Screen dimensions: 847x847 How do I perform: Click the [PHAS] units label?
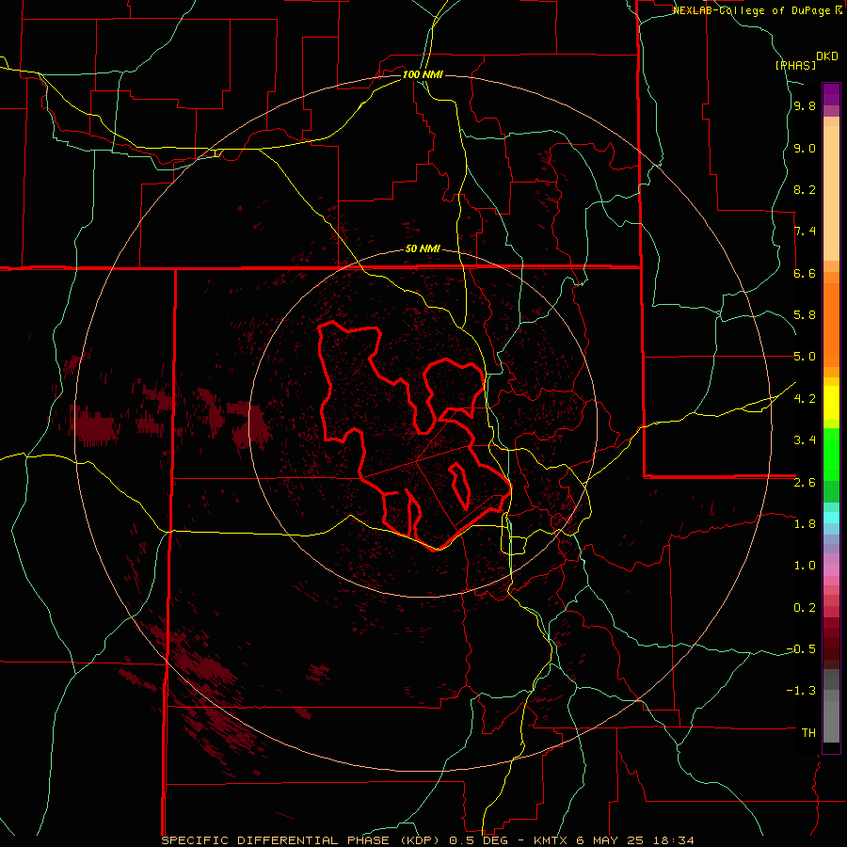coord(795,65)
